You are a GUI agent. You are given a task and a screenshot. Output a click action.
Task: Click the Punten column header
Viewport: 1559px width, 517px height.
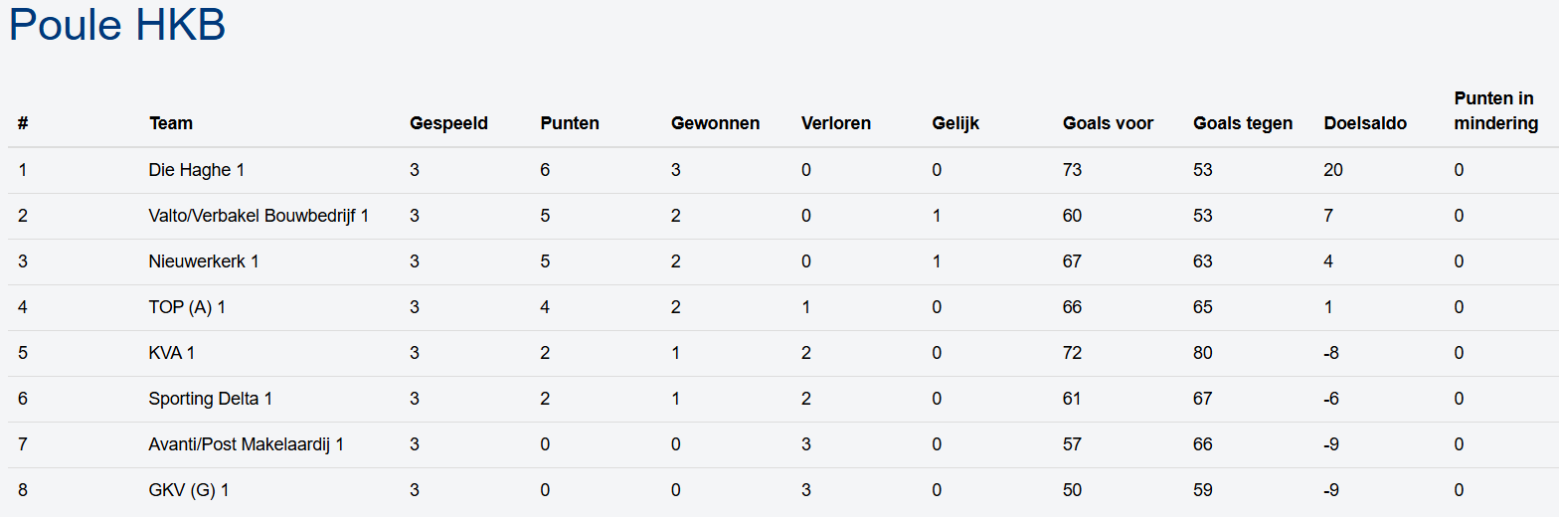570,123
